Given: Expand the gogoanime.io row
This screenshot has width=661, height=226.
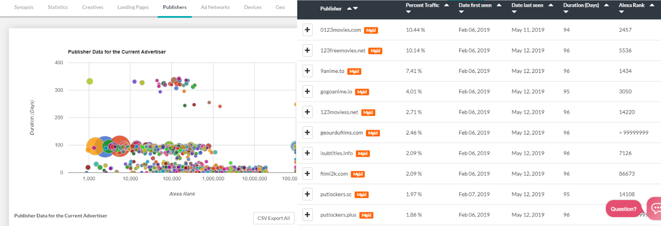Looking at the screenshot, I should pos(307,91).
